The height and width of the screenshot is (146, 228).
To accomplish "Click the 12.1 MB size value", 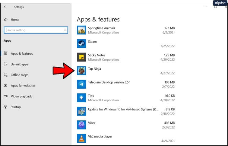I will click(x=169, y=28).
